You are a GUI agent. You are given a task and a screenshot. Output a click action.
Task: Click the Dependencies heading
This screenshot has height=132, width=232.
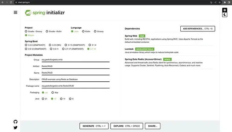132,29
